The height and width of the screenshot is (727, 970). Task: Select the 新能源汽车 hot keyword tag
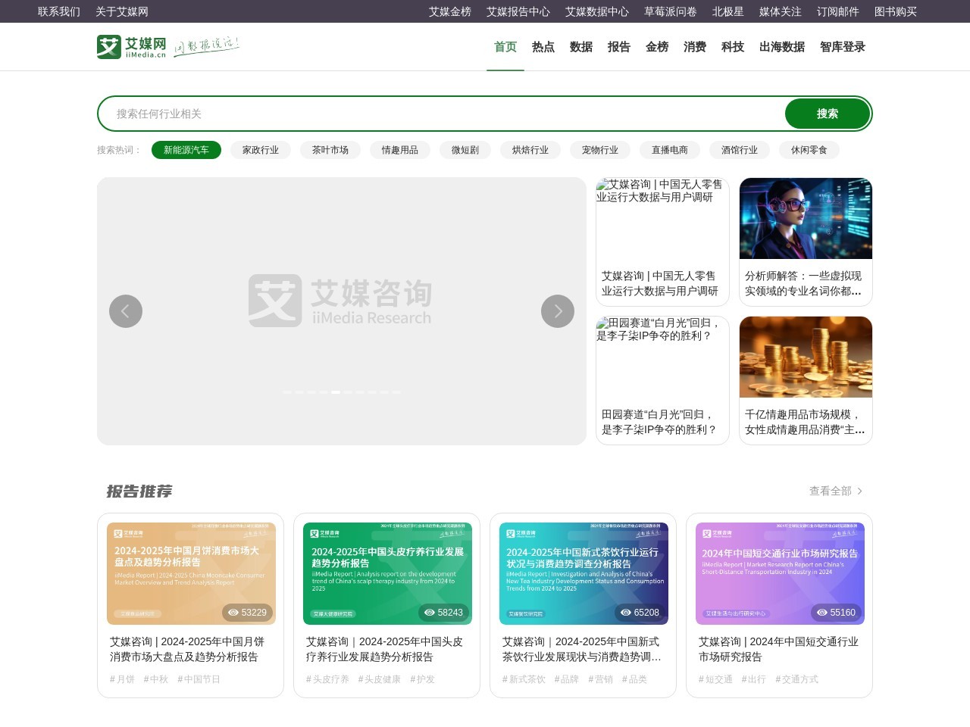click(x=186, y=150)
